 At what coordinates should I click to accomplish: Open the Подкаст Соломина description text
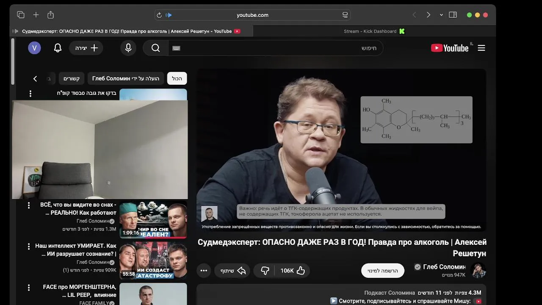click(390, 293)
